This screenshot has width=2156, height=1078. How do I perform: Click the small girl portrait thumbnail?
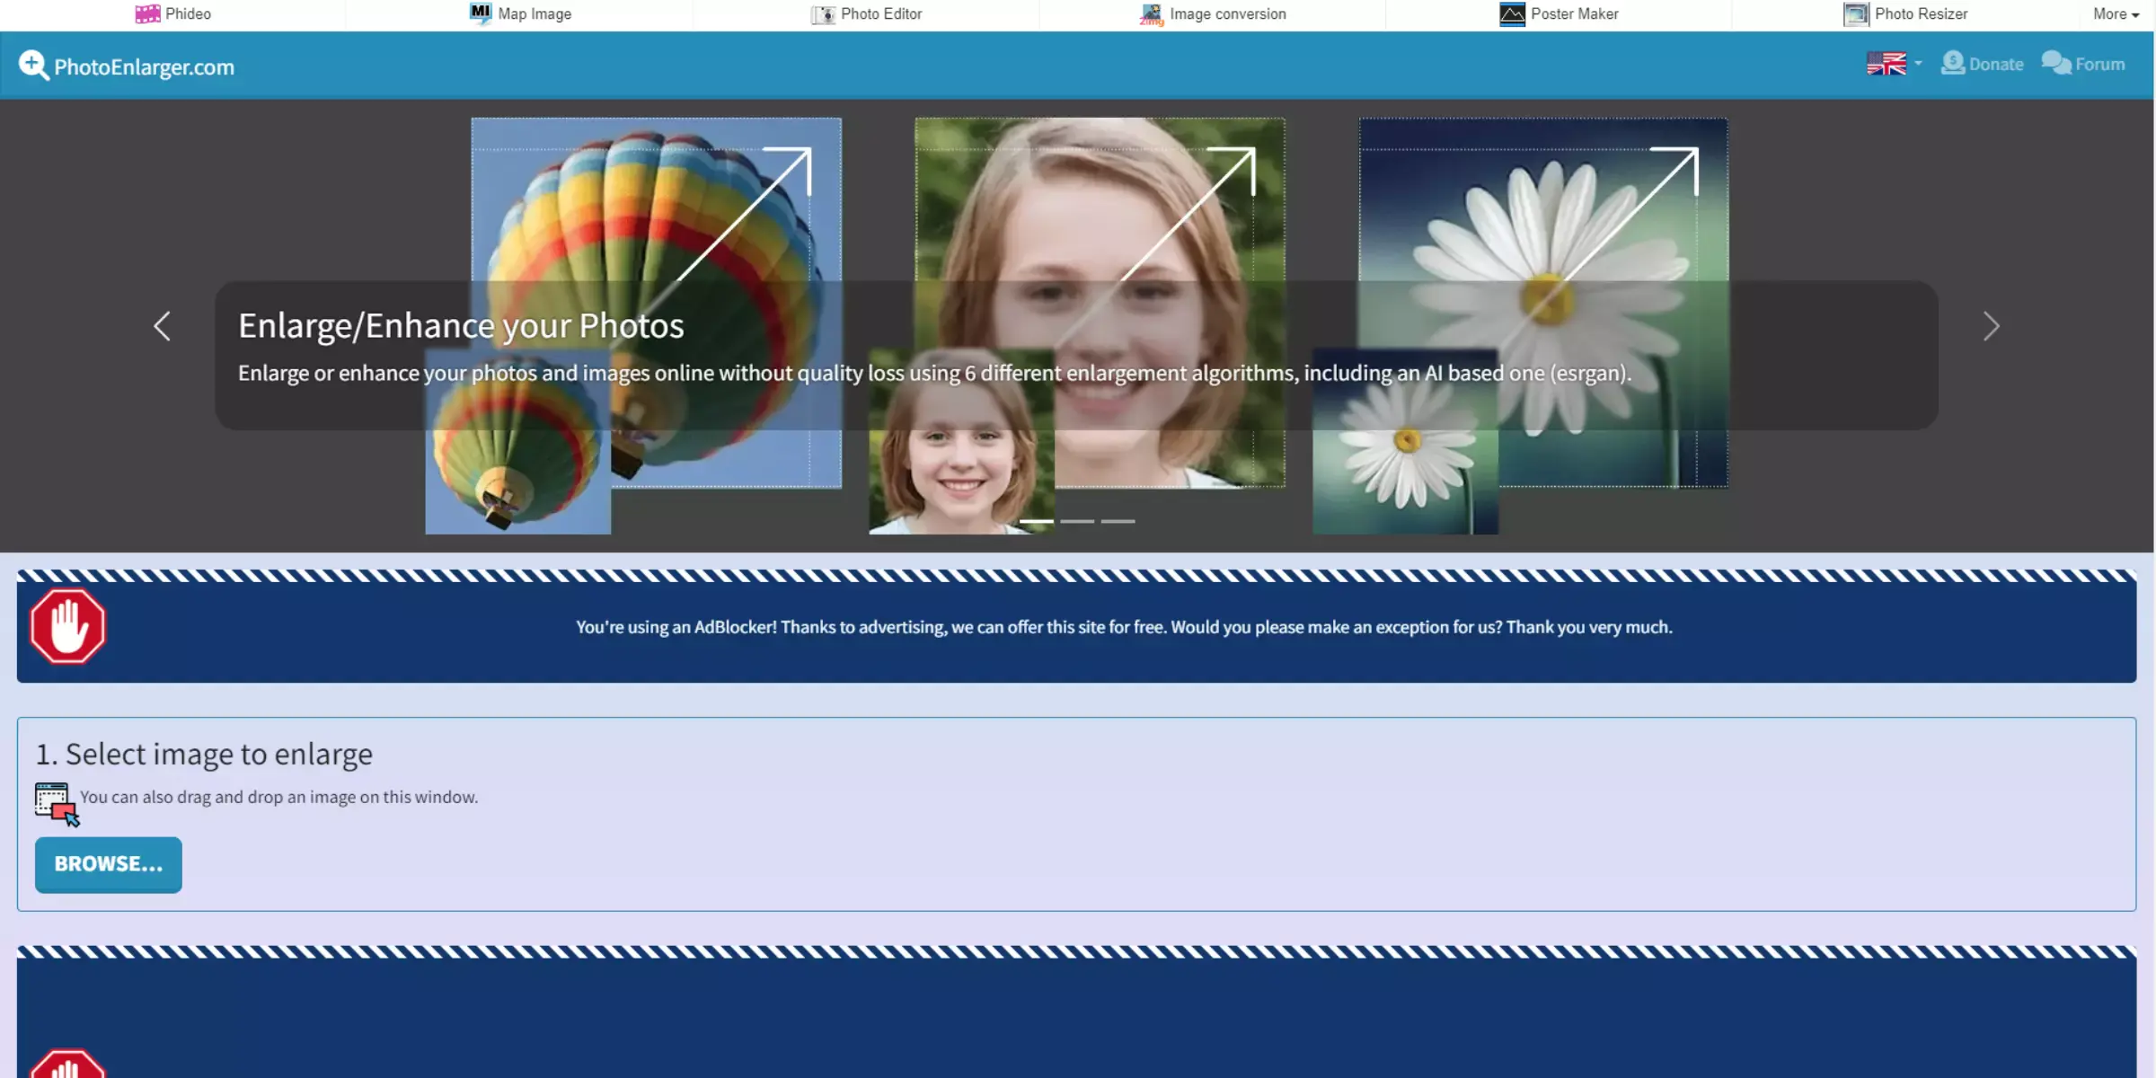point(961,442)
